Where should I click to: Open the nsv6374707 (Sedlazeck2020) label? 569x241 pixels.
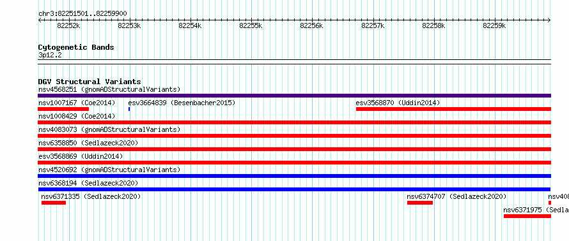click(x=456, y=196)
